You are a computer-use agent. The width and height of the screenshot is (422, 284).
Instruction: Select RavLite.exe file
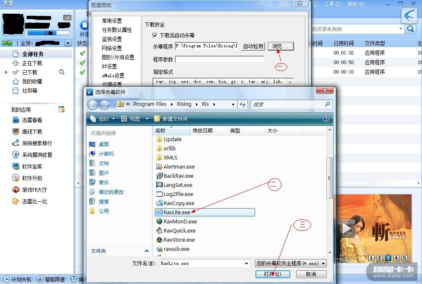tap(205, 213)
